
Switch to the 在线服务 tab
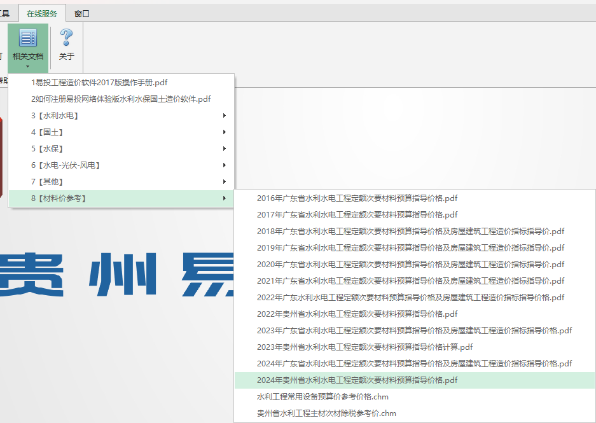coord(42,13)
